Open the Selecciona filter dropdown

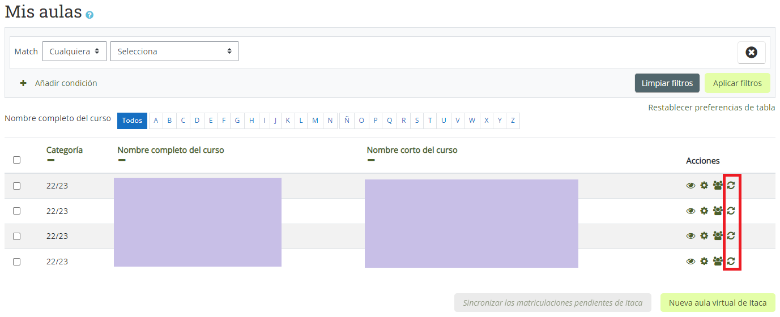click(x=174, y=52)
